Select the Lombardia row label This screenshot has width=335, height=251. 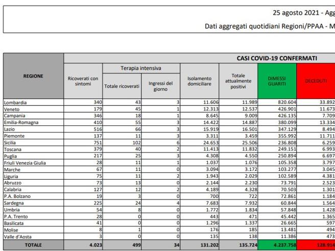coord(15,103)
